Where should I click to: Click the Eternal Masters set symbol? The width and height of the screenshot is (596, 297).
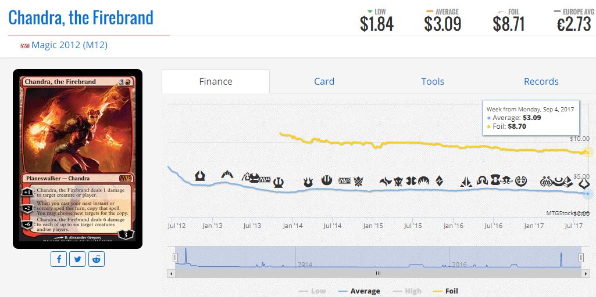point(495,179)
